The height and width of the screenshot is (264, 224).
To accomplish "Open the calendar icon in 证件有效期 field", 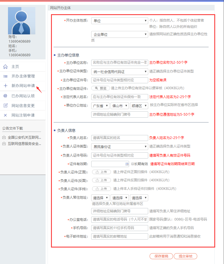I will click(x=127, y=164).
